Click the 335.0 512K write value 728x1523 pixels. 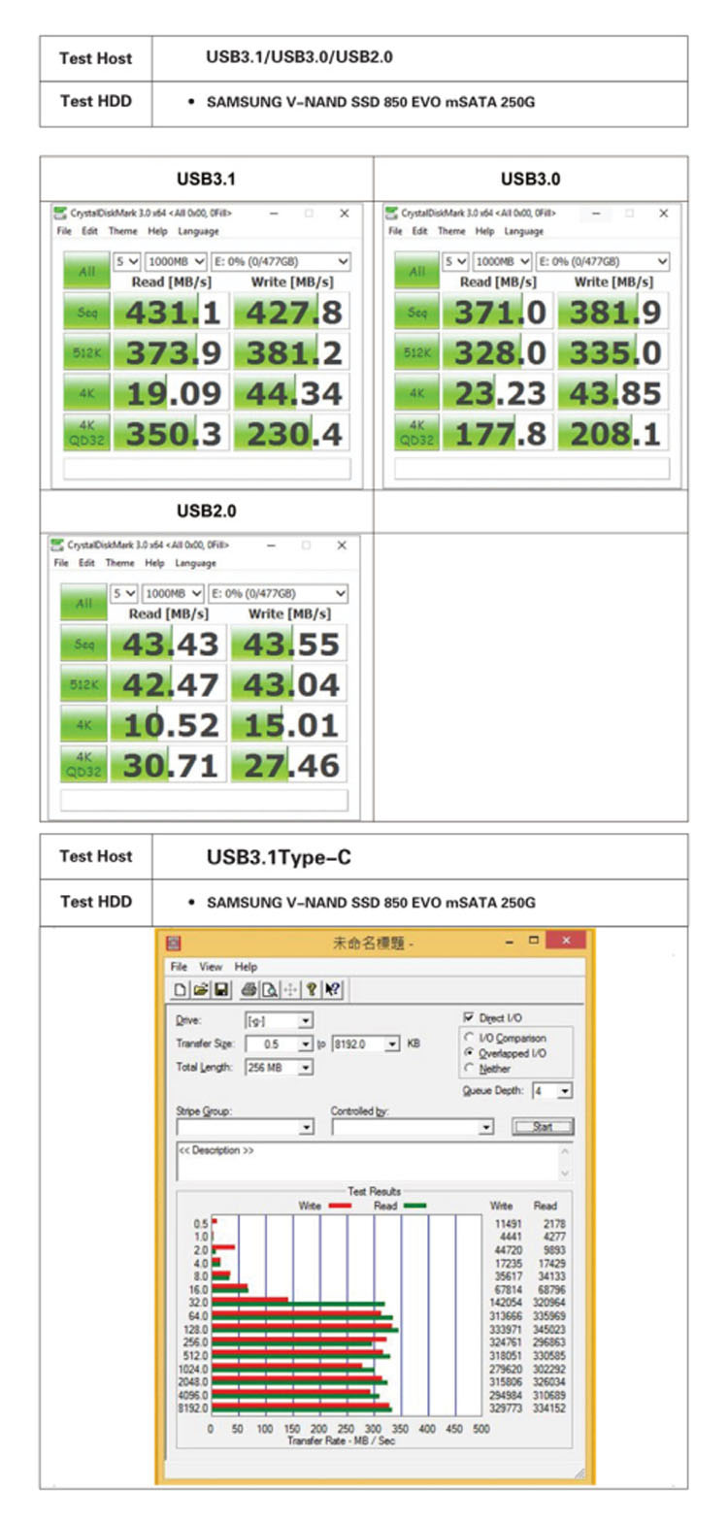[613, 353]
